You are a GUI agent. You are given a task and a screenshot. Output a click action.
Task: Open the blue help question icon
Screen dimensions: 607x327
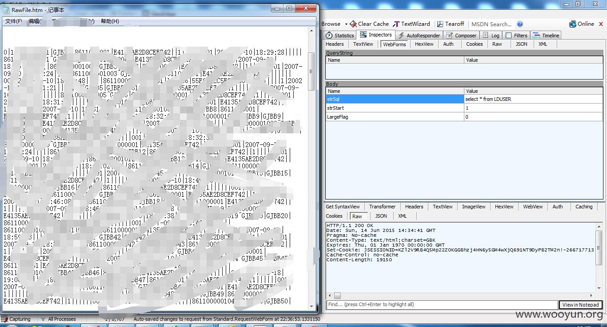[x=520, y=24]
